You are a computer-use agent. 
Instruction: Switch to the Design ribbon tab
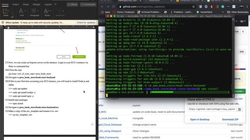36,4
